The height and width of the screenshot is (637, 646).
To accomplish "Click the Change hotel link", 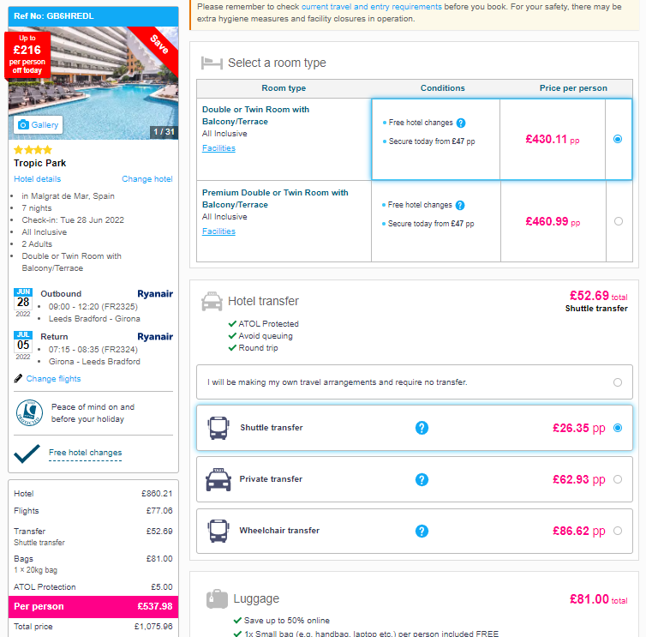I will point(147,179).
